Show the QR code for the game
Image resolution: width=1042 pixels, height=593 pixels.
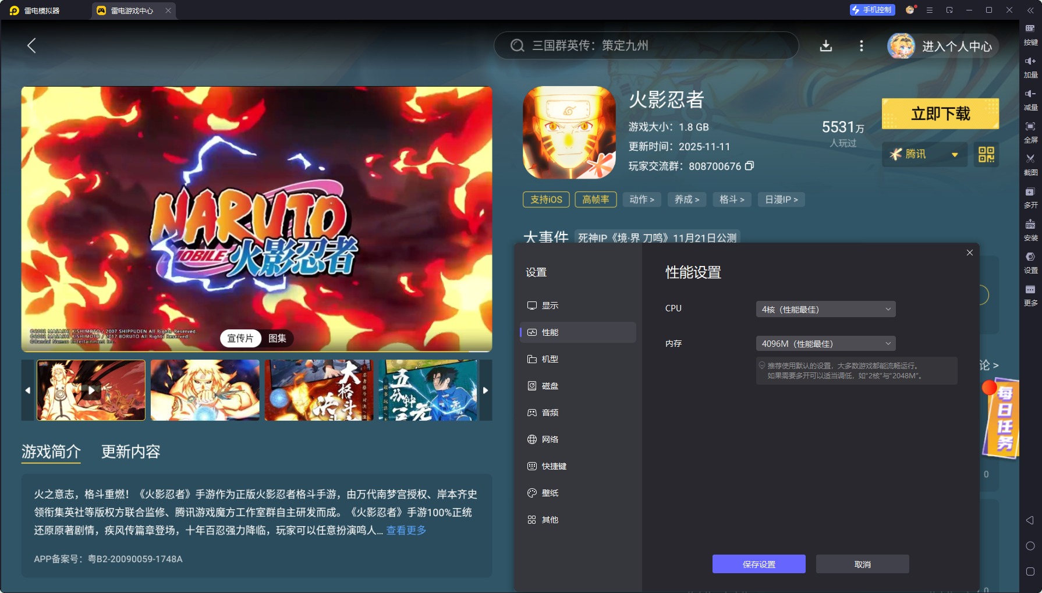986,154
